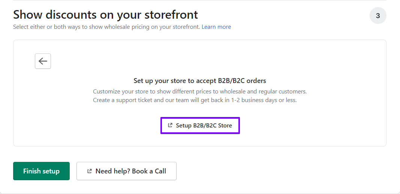Select the step 3 circle badge
400x194 pixels.
pos(378,15)
